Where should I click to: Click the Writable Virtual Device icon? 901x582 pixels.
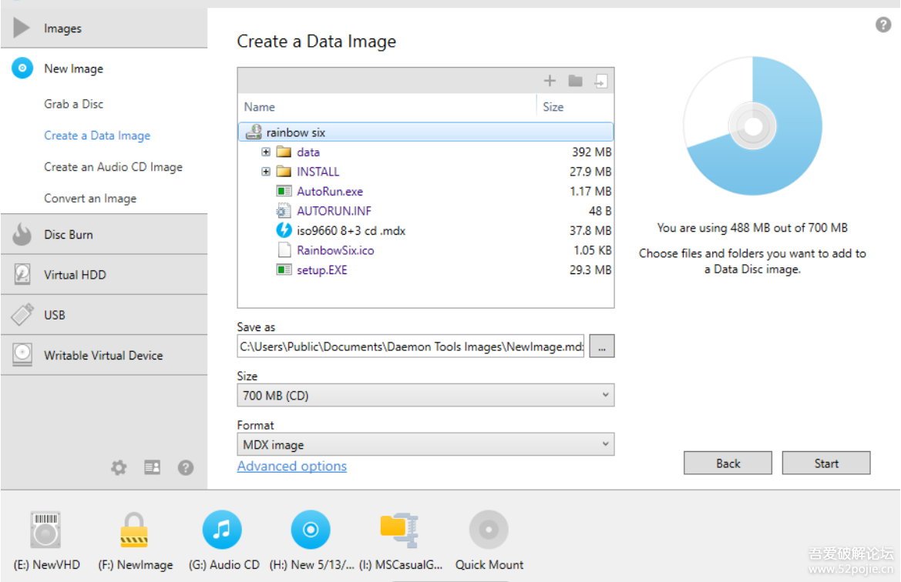pyautogui.click(x=22, y=355)
